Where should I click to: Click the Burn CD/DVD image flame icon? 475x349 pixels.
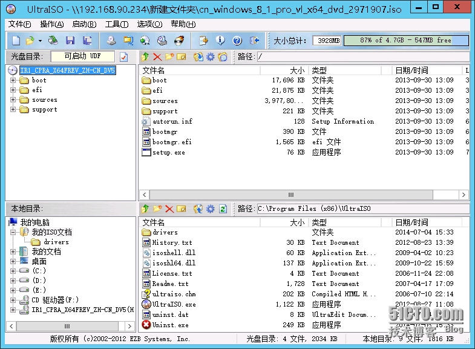pos(179,41)
